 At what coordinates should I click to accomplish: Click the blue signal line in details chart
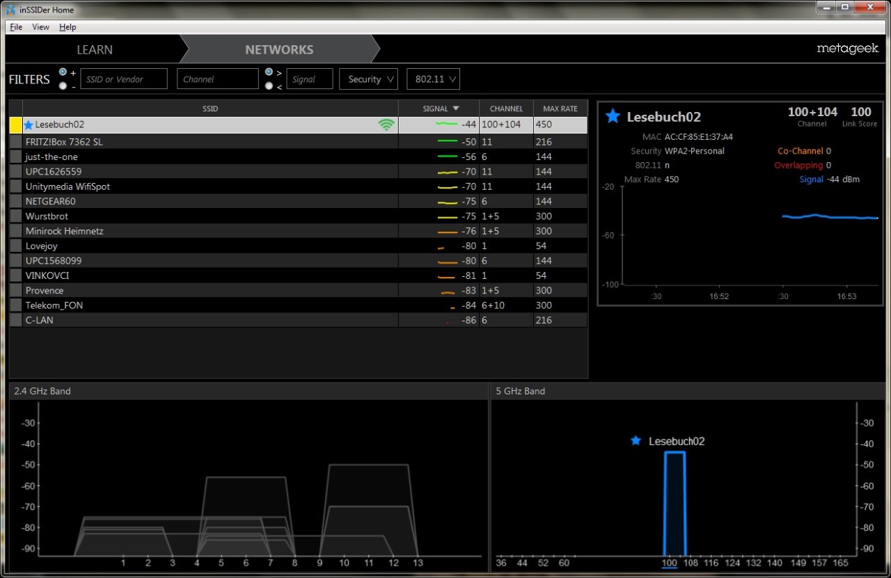click(x=830, y=217)
